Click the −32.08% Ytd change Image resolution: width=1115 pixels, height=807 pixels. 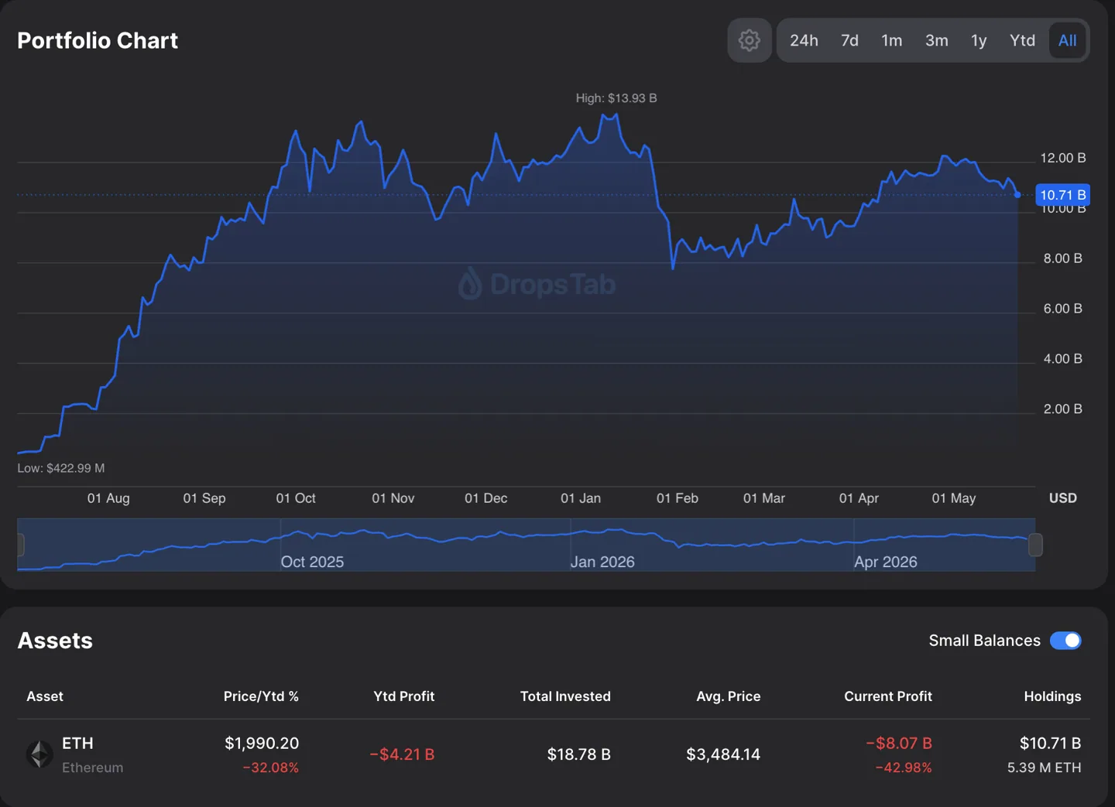(270, 768)
